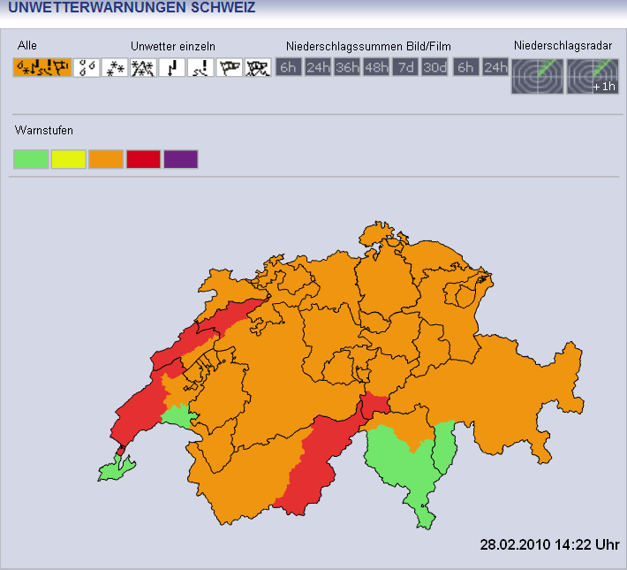The height and width of the screenshot is (570, 627).
Task: Open the 7d precipitation sum
Action: tap(405, 67)
